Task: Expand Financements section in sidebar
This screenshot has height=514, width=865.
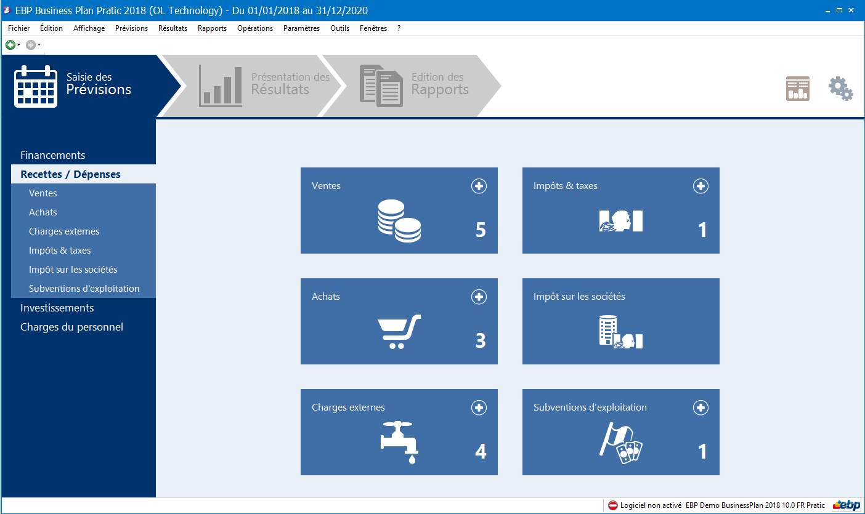Action: pyautogui.click(x=53, y=155)
